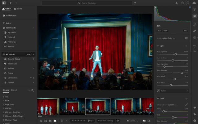
Task: Open Learn in sidebar
Action: pyautogui.click(x=8, y=23)
